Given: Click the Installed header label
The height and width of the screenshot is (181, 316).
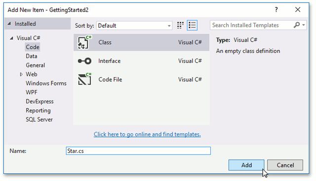Looking at the screenshot, I should click(25, 24).
